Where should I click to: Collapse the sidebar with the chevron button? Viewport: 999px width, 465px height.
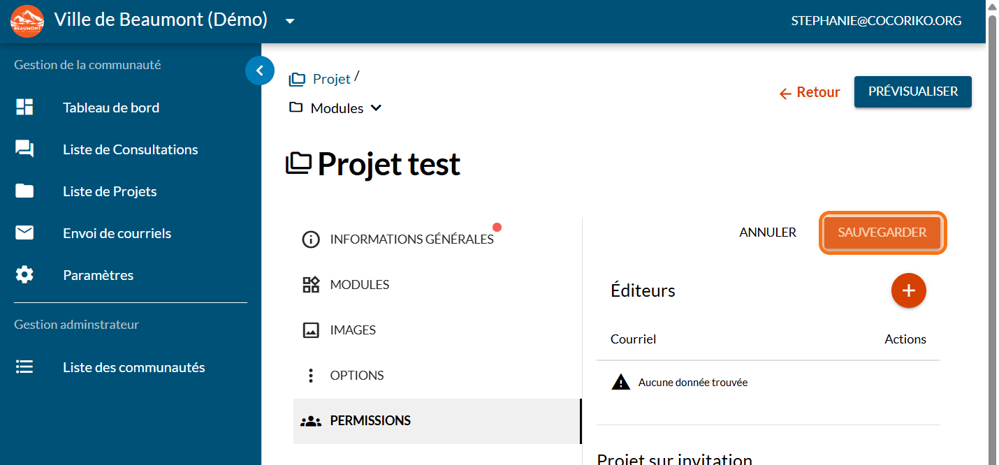tap(259, 71)
